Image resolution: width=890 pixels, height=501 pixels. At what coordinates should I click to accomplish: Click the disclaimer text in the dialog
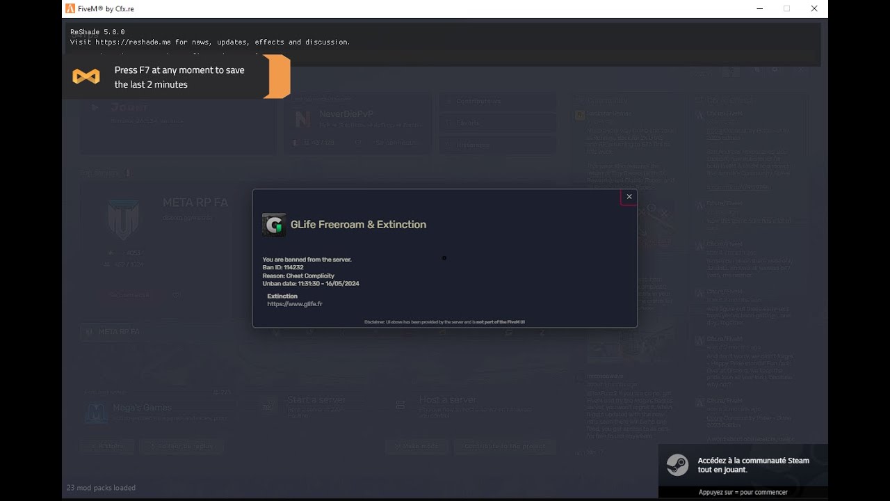coord(444,322)
